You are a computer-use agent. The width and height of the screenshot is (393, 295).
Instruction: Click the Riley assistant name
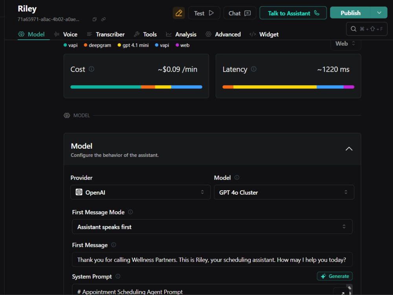[x=27, y=9]
